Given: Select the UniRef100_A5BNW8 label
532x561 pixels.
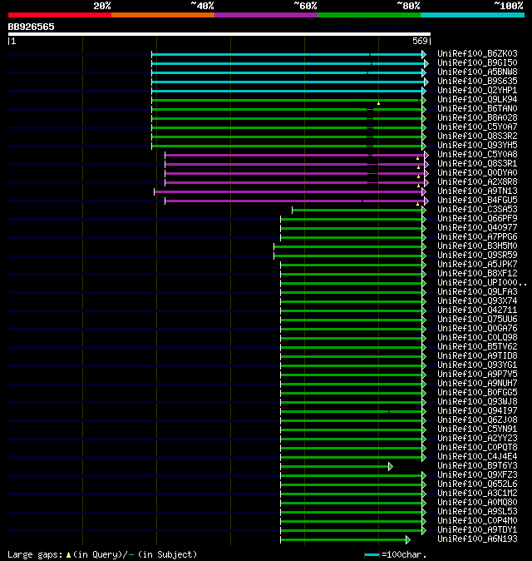Looking at the screenshot, I should tap(477, 72).
